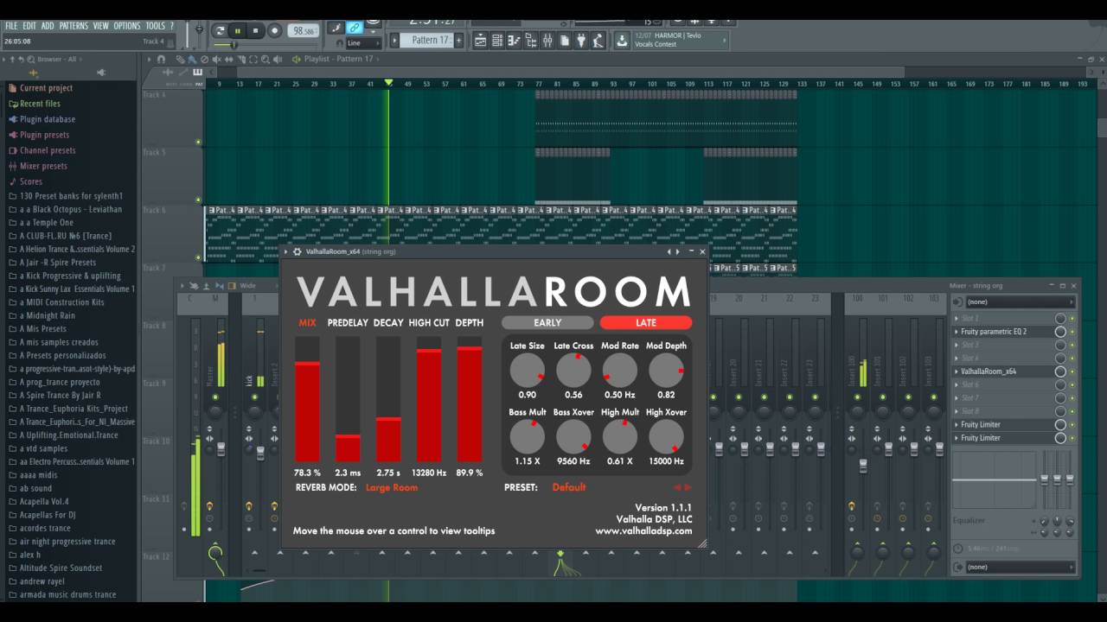
Task: Open the mixer output (none) dropdown at bottom
Action: point(1021,567)
